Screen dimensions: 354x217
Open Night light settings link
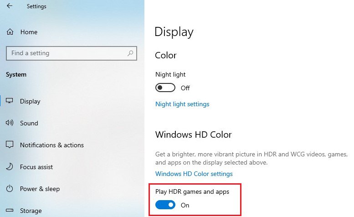tap(182, 104)
